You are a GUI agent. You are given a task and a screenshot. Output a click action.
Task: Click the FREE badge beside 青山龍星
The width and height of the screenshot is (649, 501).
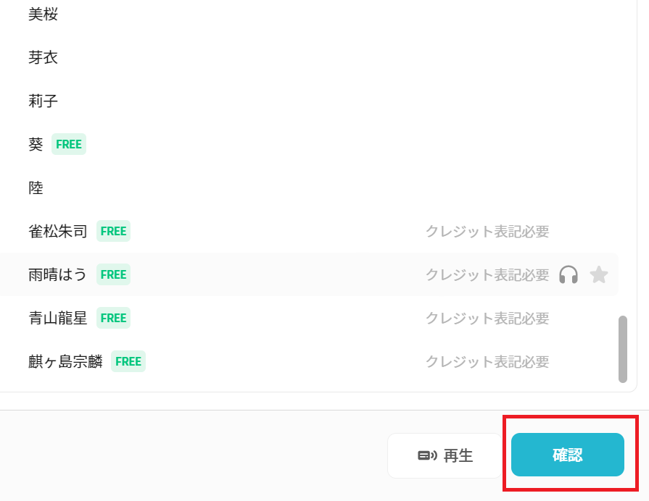[113, 318]
